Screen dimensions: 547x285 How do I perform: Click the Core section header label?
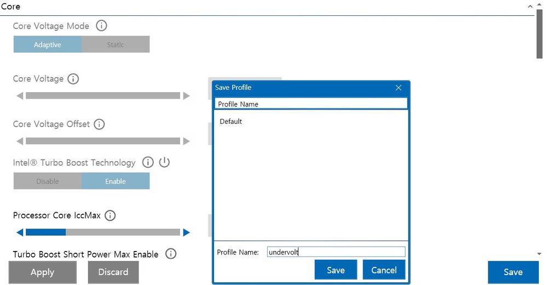click(x=10, y=7)
